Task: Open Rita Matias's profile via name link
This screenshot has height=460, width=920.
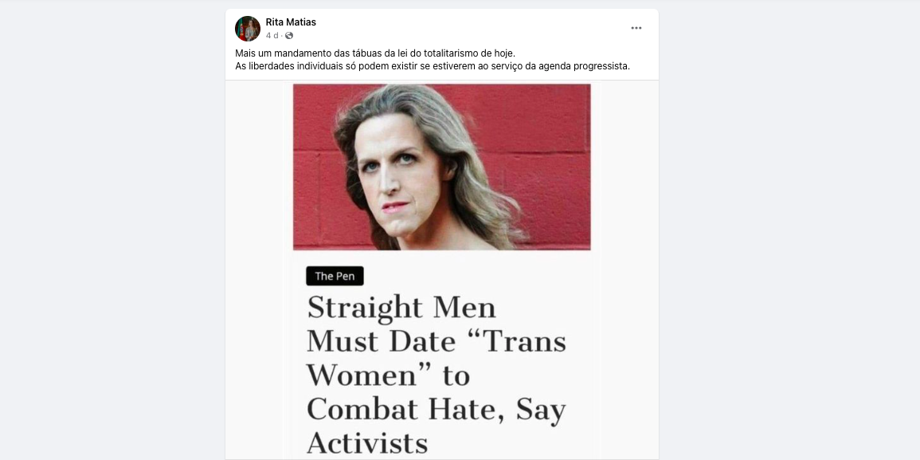Action: 291,22
